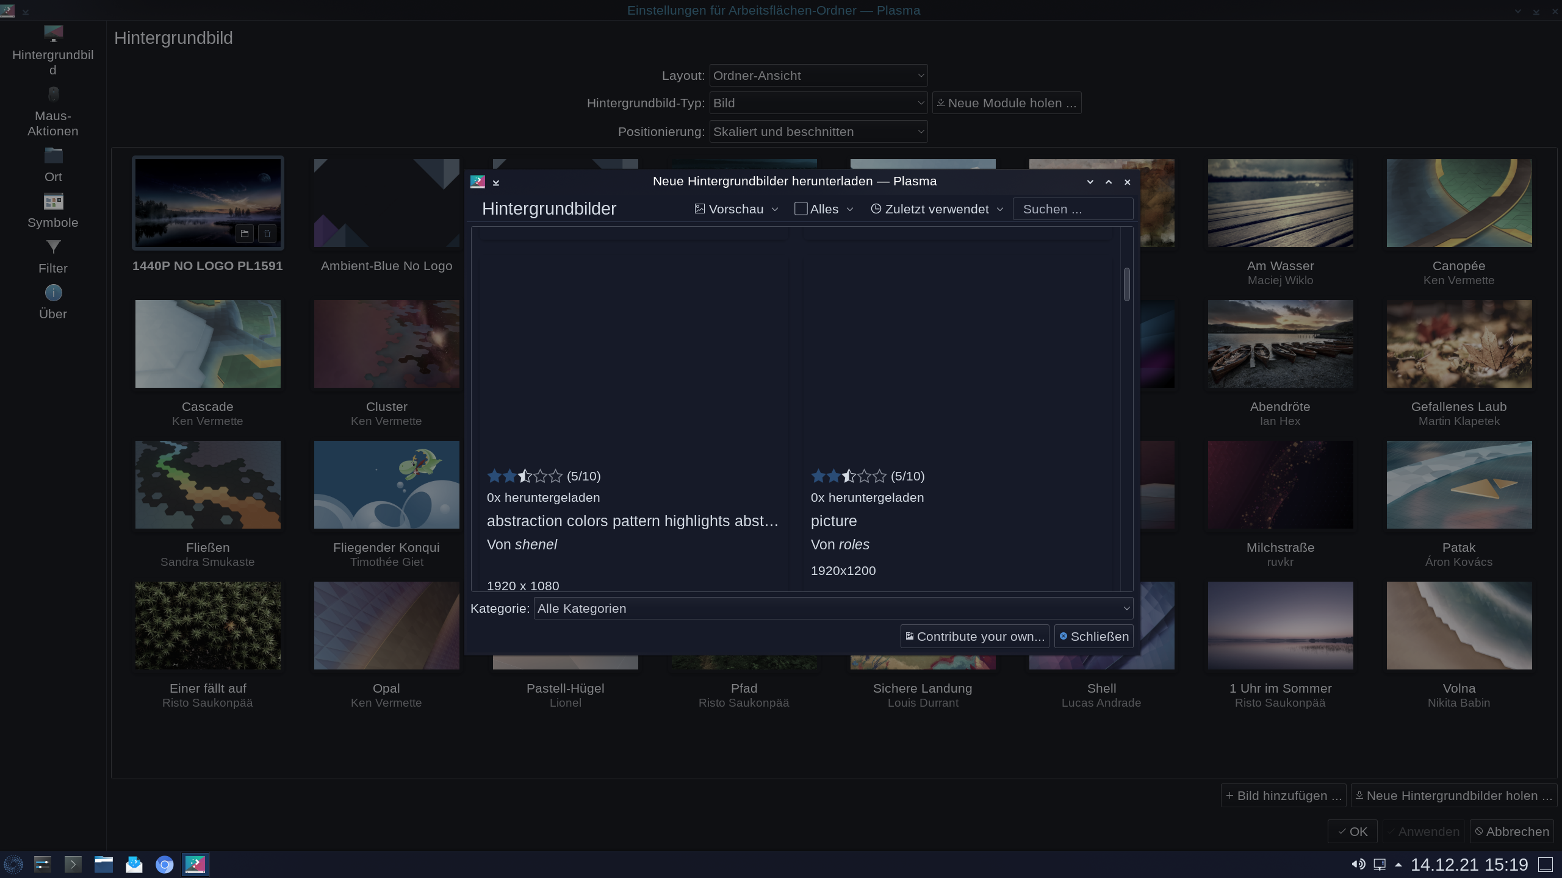Expand the Kategorie Alle Kategorien combo box

tap(833, 609)
